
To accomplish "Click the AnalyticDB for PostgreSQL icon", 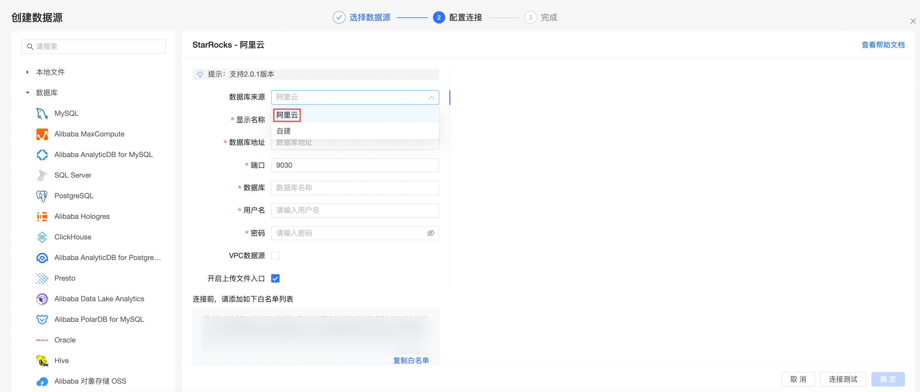I will tap(42, 258).
